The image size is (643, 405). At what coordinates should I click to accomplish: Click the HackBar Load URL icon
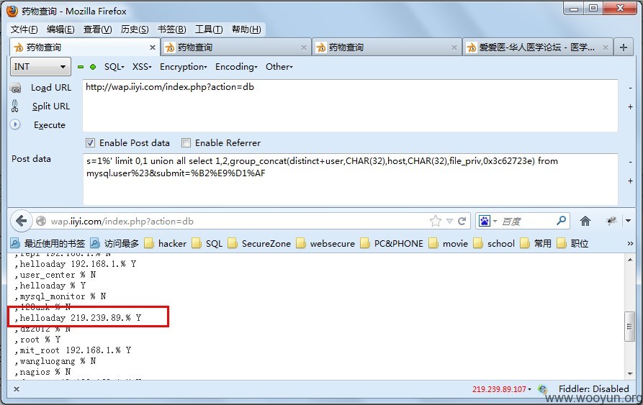point(16,88)
